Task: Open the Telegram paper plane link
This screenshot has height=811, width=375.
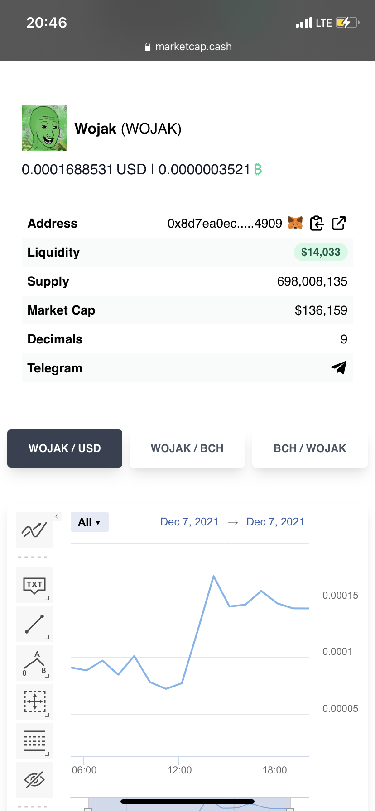Action: click(x=339, y=368)
